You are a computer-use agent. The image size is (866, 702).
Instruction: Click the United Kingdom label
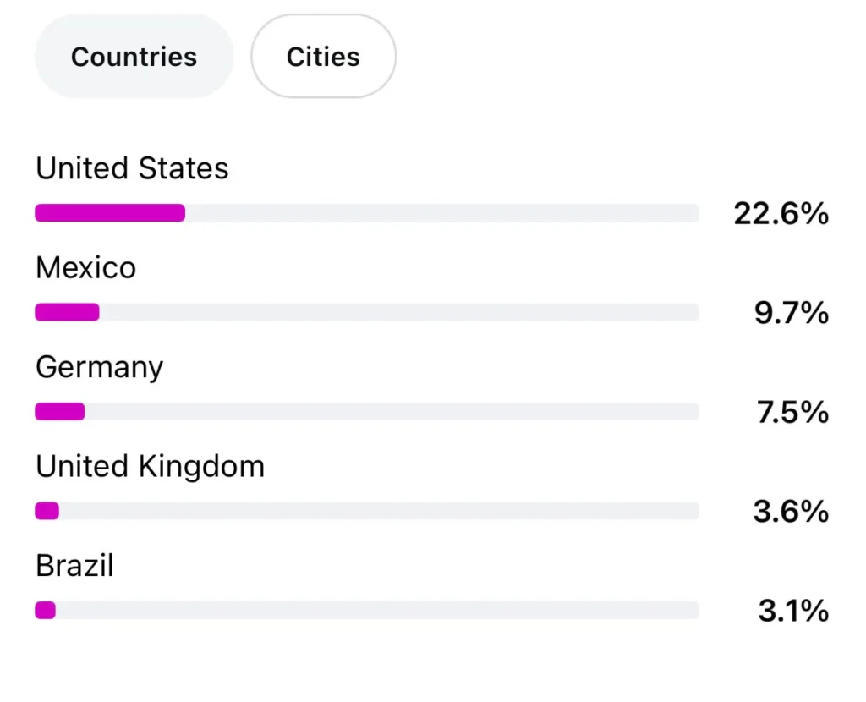coord(151,466)
